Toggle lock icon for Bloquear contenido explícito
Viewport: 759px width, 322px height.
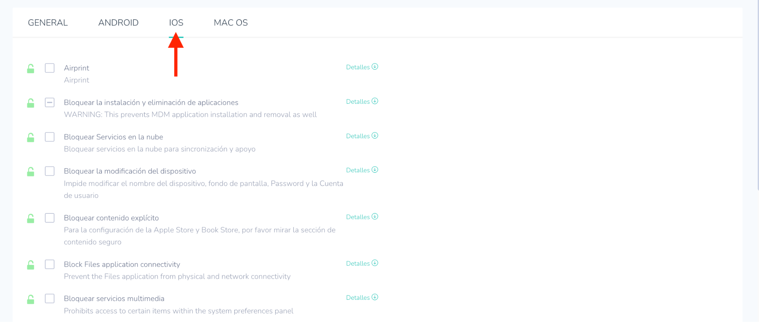click(31, 218)
